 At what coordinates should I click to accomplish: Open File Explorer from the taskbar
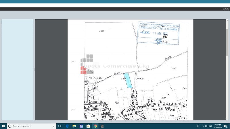[x=74, y=126]
